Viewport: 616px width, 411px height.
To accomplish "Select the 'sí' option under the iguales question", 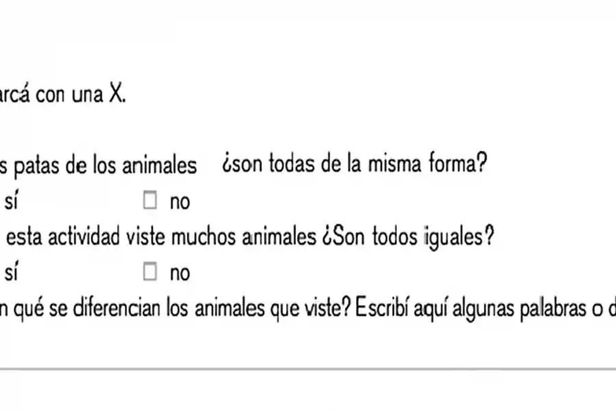I will pyautogui.click(x=11, y=273).
